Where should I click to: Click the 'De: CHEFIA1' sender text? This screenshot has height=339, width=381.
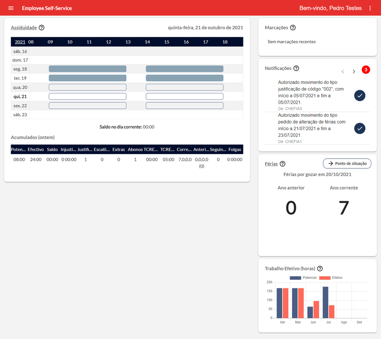coord(290,141)
